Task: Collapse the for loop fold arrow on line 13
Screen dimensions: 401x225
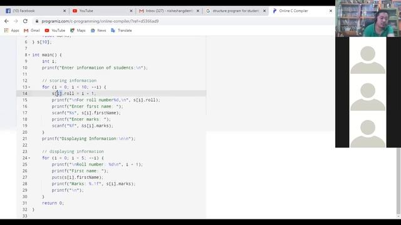Action: (29, 87)
